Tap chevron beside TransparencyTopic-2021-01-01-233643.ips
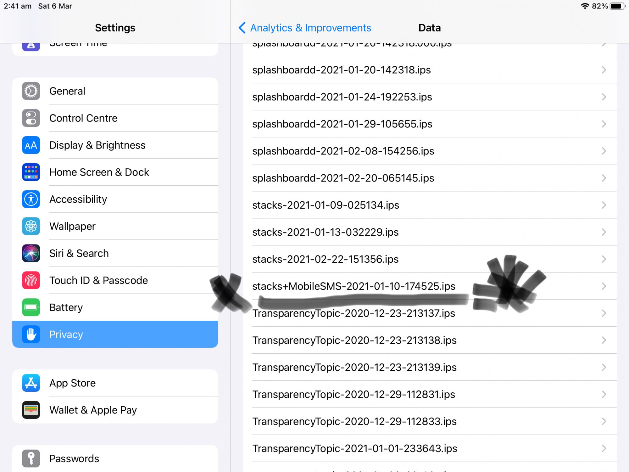This screenshot has height=472, width=629. (604, 449)
